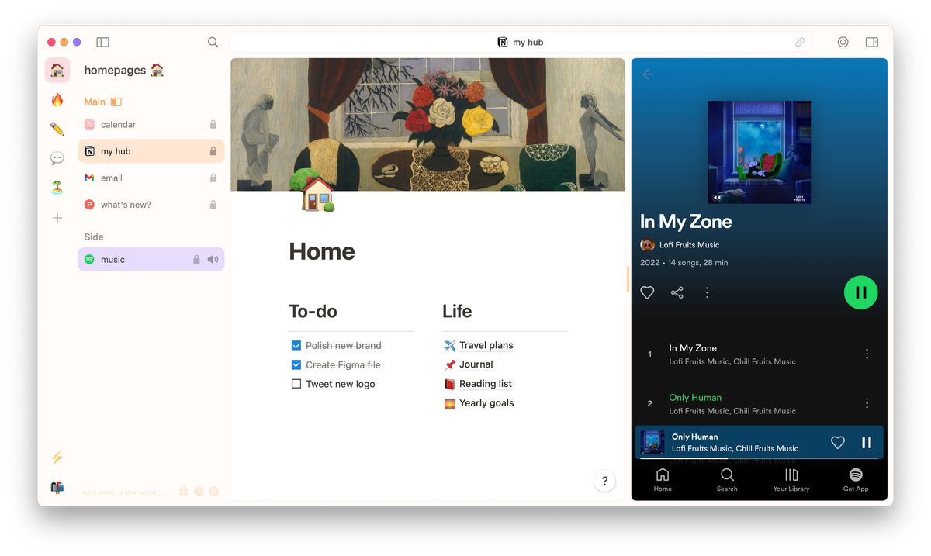Open the what's new? sidebar tab
The image size is (931, 556).
pos(151,205)
